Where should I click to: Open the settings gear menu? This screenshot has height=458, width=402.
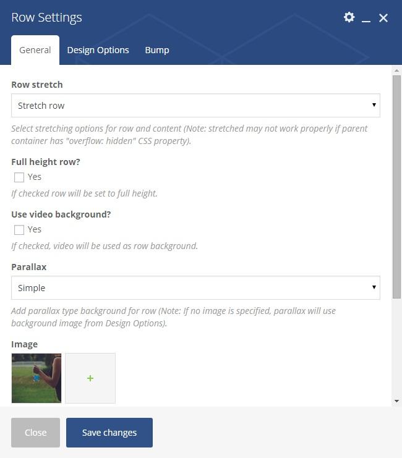[349, 17]
